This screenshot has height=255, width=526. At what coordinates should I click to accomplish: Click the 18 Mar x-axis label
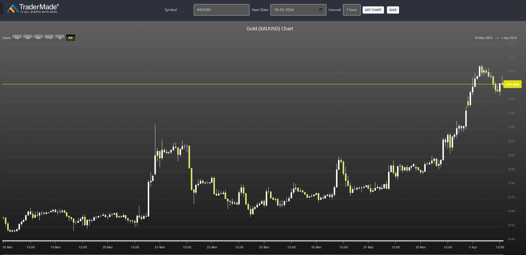tap(8, 247)
